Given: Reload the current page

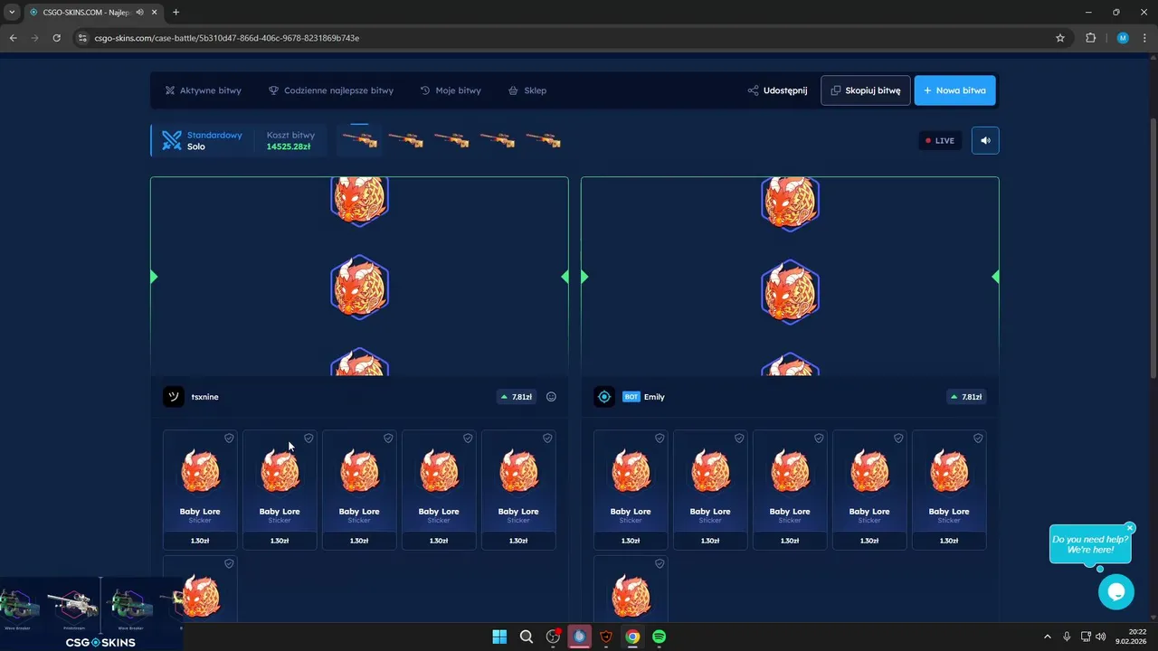Looking at the screenshot, I should pyautogui.click(x=56, y=38).
